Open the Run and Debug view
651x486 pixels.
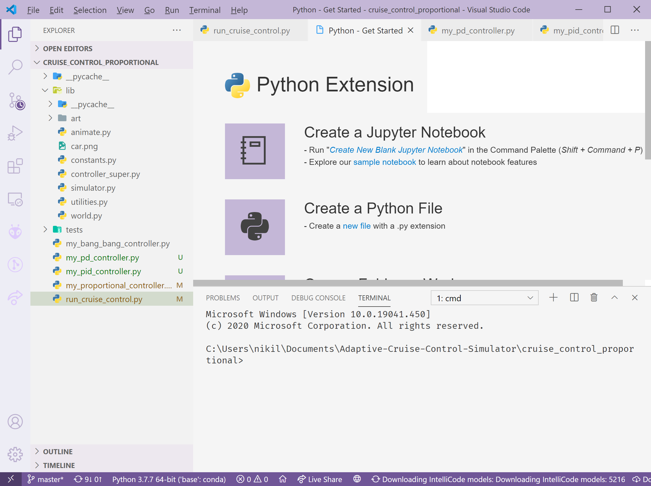pyautogui.click(x=15, y=134)
